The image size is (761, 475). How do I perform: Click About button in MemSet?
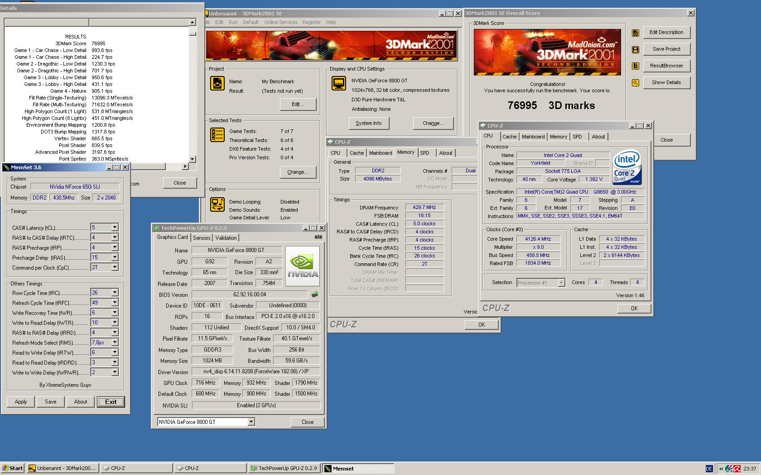pyautogui.click(x=81, y=402)
